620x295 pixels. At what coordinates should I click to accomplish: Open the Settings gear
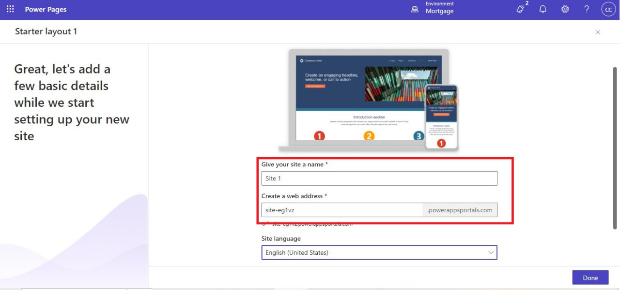click(x=565, y=9)
